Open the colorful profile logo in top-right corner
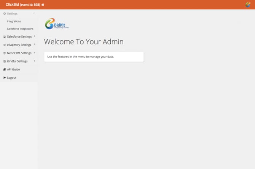Viewport: 255px width, 169px height. pyautogui.click(x=248, y=5)
